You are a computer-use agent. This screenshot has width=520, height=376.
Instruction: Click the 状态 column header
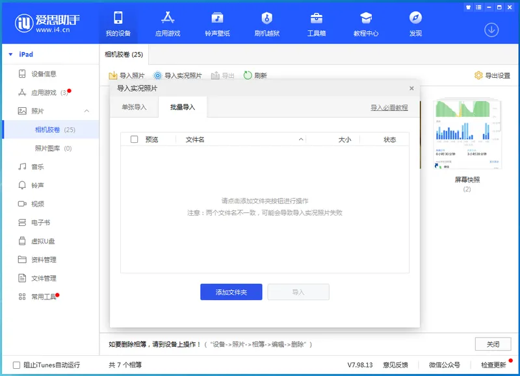[x=389, y=140]
